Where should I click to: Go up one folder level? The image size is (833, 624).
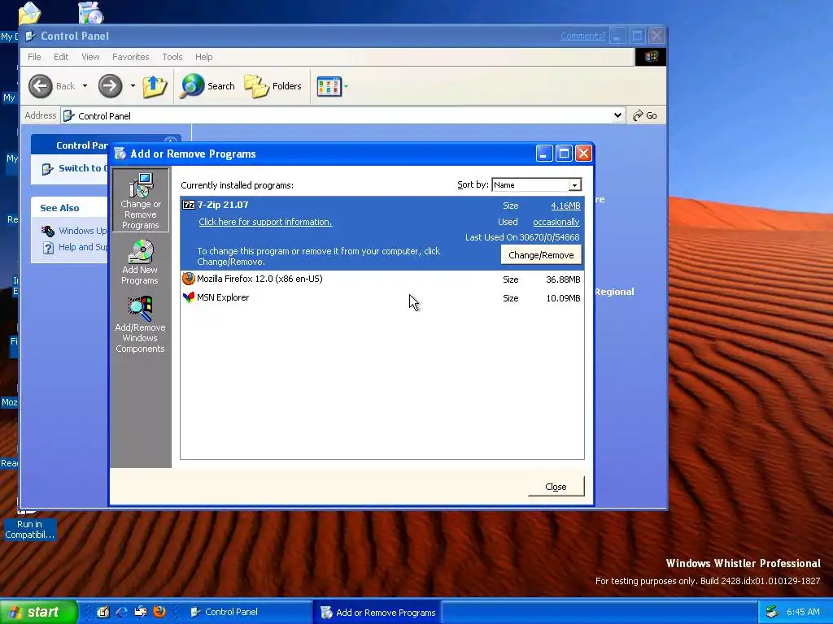click(155, 86)
